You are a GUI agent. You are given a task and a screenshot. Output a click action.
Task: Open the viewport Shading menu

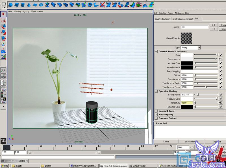coord(17,11)
